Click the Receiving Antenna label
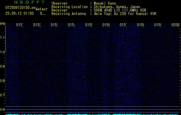 [x=68, y=14]
